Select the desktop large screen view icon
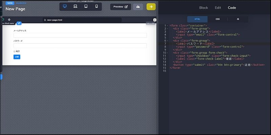Image resolution: width=271 pixels, height=135 pixels. click(65, 6)
